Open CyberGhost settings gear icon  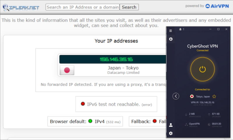(171, 133)
